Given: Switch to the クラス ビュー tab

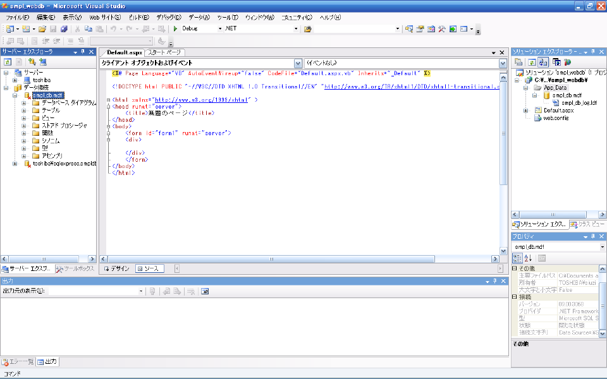Looking at the screenshot, I should 587,224.
